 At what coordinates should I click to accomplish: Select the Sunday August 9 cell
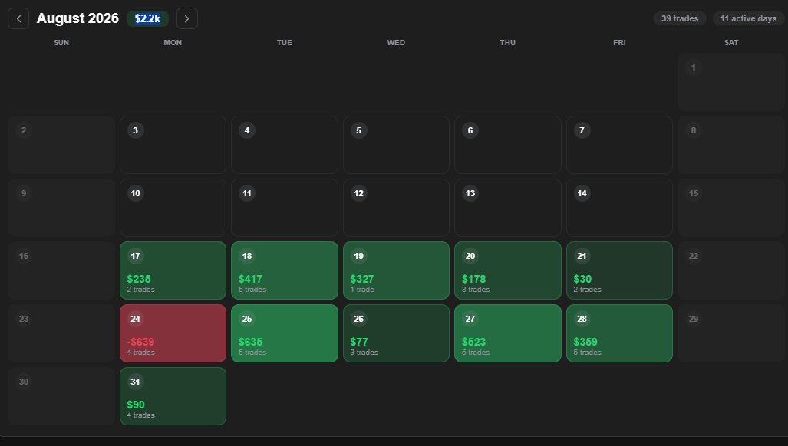click(61, 208)
